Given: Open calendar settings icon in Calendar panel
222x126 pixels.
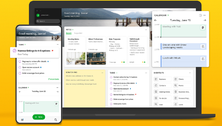Looking at the screenshot, I should coord(200,15).
